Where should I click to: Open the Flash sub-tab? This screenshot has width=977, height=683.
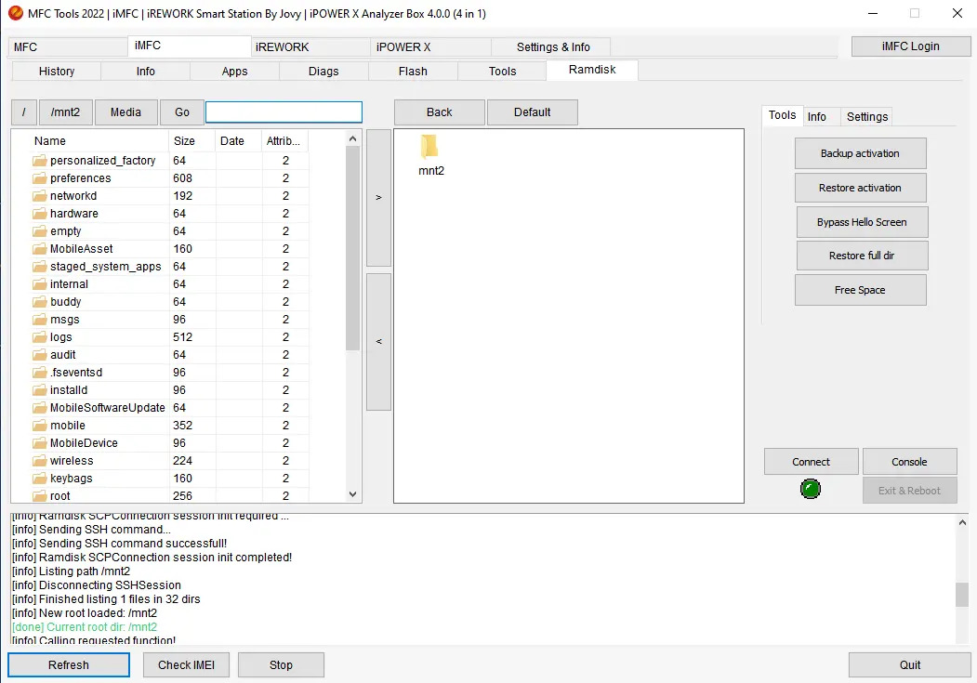(413, 71)
